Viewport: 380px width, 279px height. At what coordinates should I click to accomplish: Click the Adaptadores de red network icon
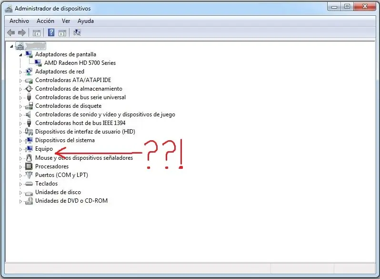(29, 72)
